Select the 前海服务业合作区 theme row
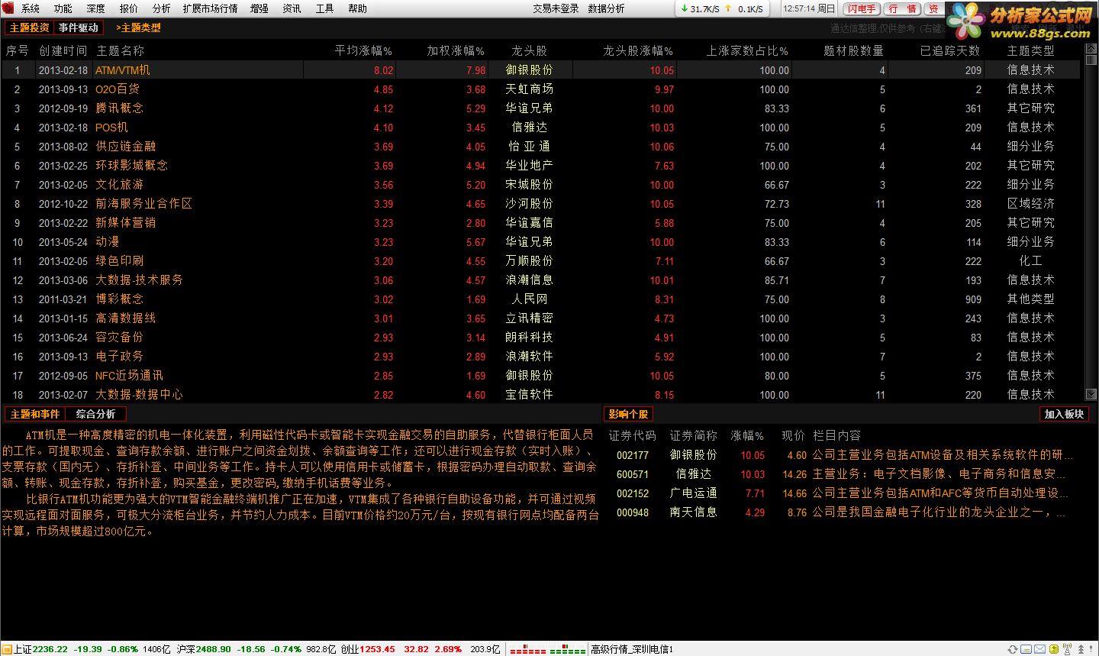1099x656 pixels. (x=542, y=204)
